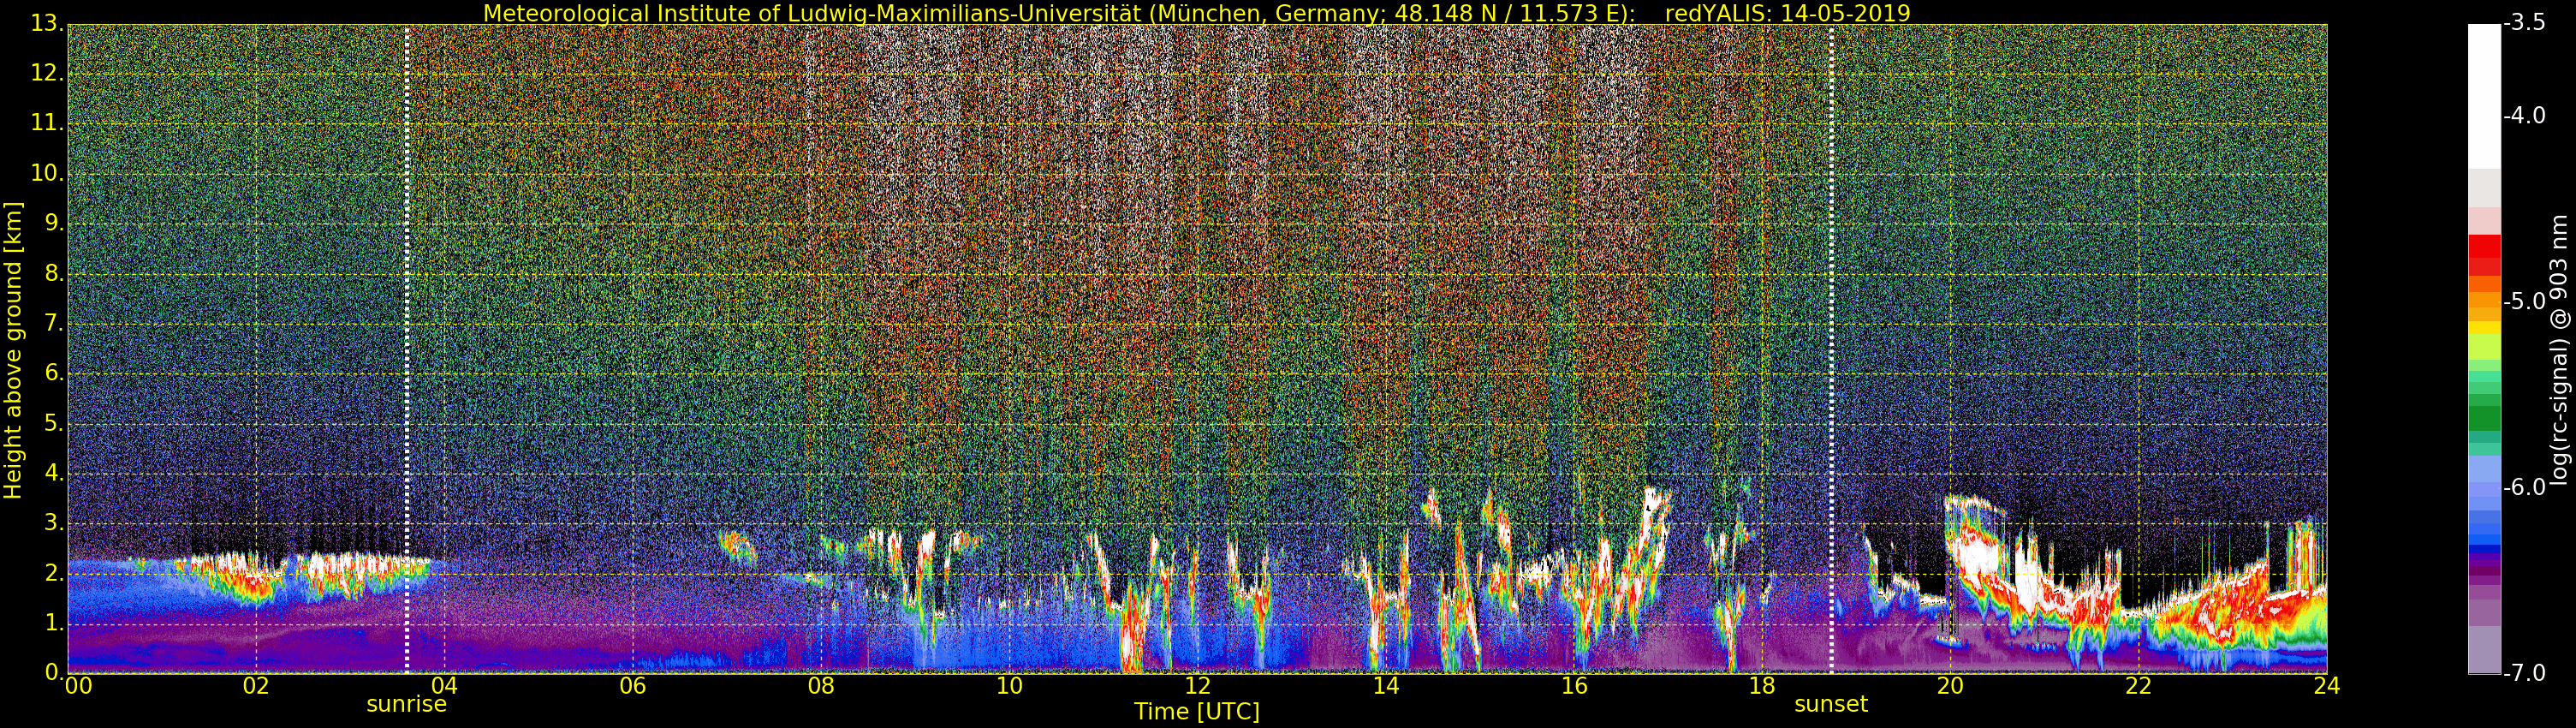Pick the white segment at the colorbar top

pyautogui.click(x=2484, y=96)
